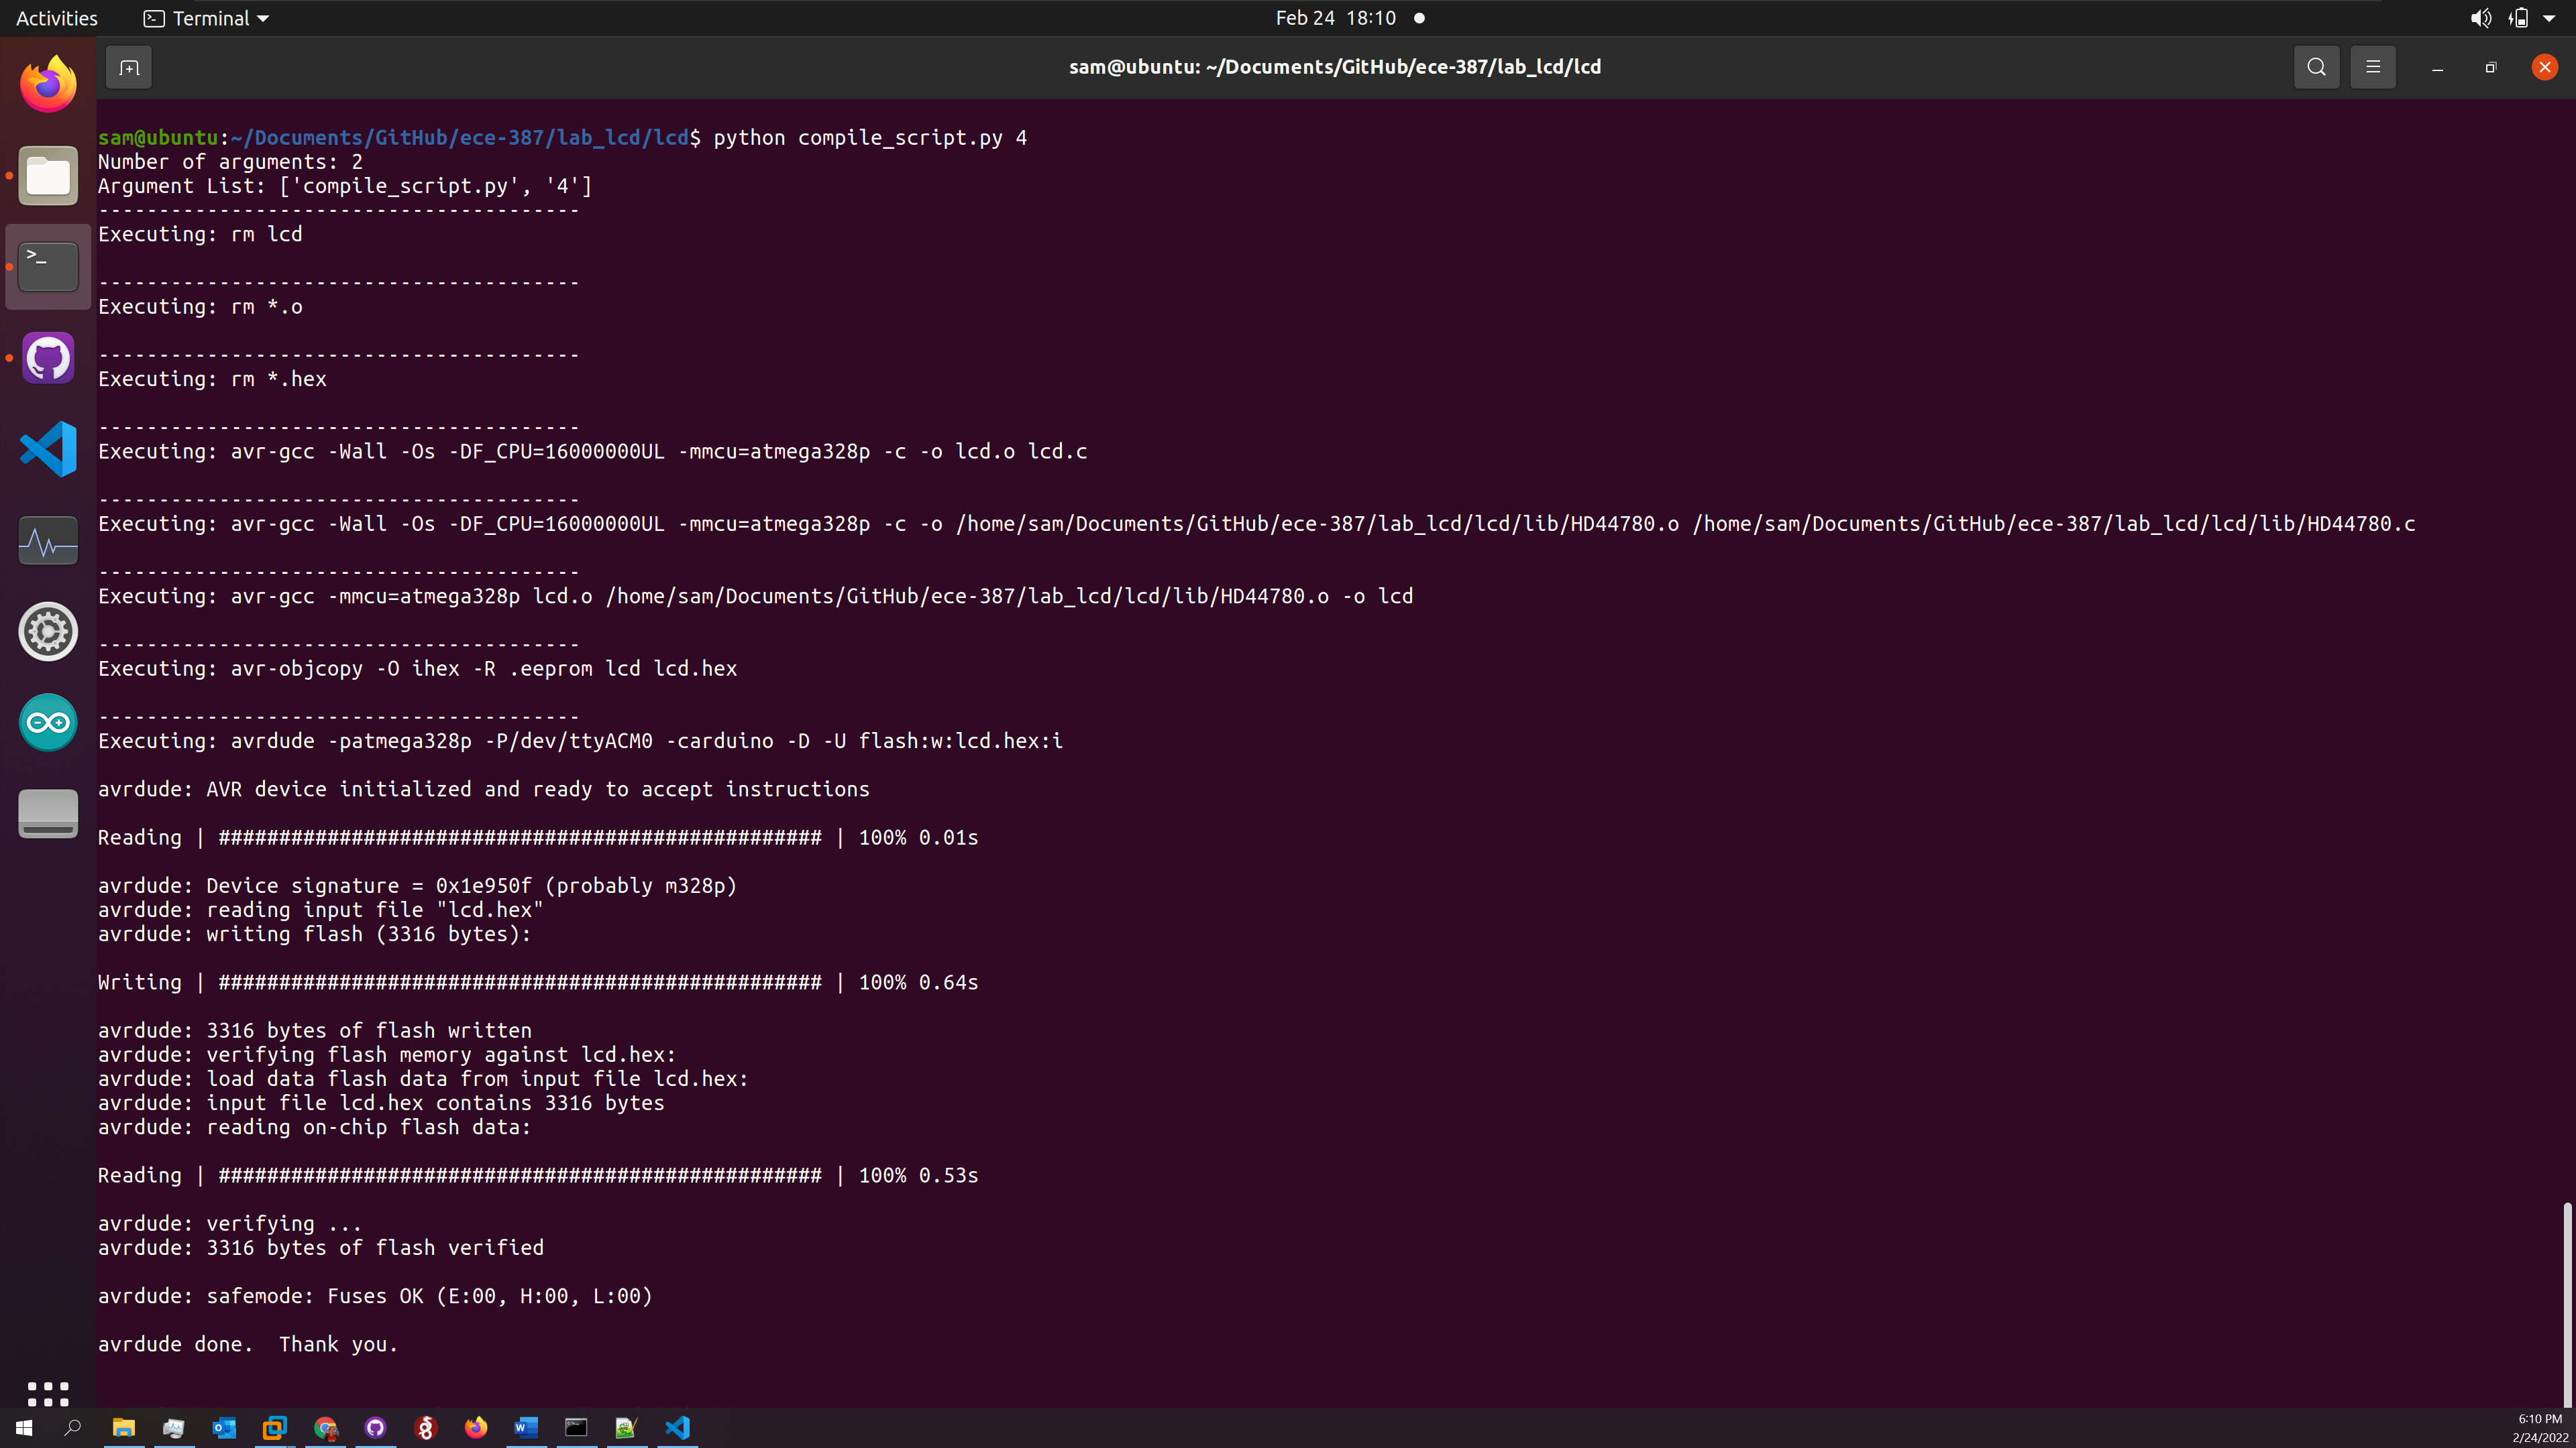2576x1448 pixels.
Task: Open Google Chrome in Windows taskbar
Action: (x=325, y=1428)
